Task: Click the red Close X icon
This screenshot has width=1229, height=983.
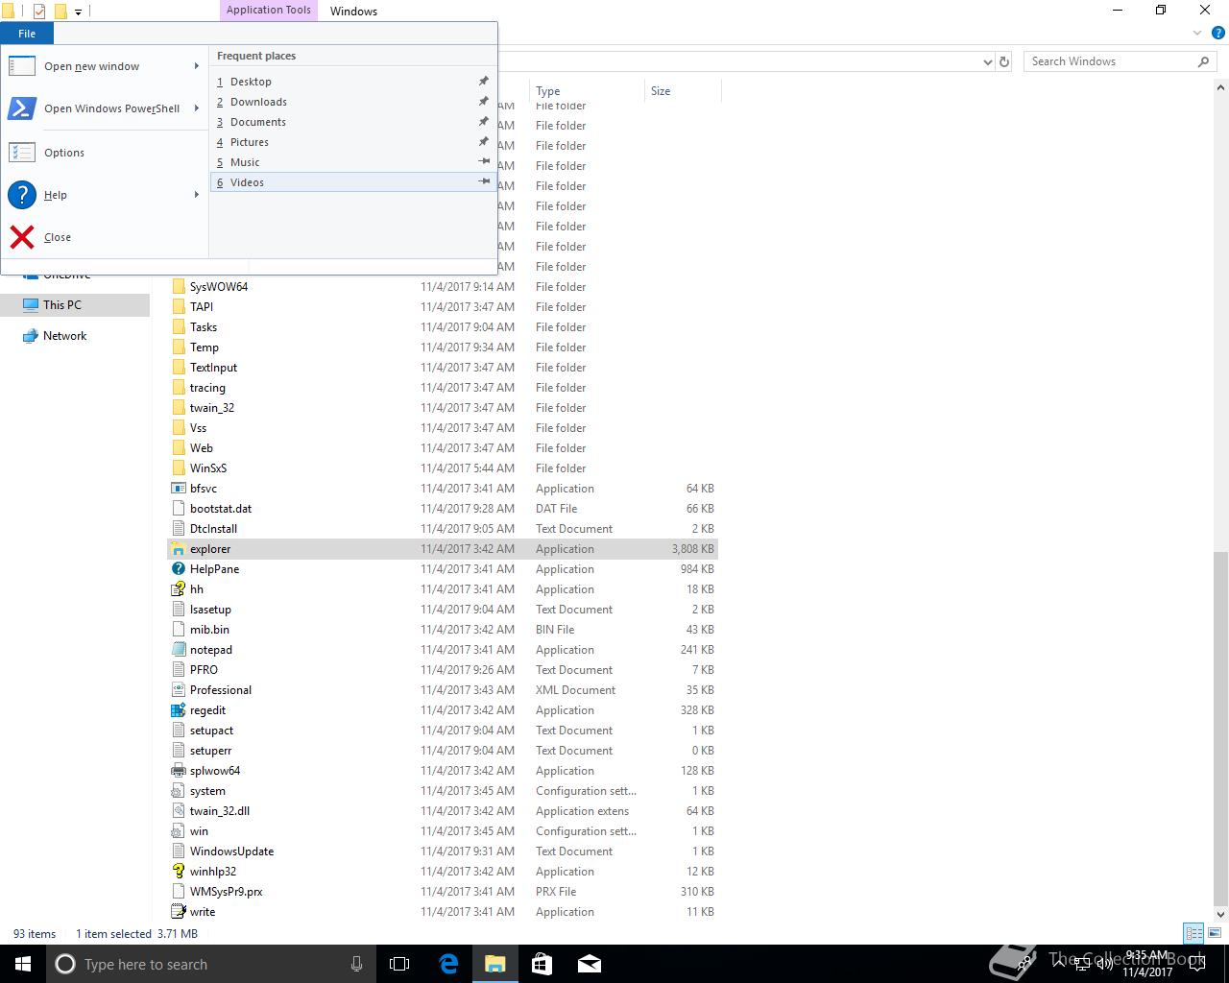Action: click(x=22, y=237)
